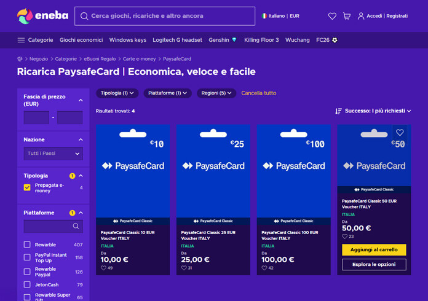Uncheck the Prepagata e-money checkbox
The image size is (428, 301).
click(27, 187)
